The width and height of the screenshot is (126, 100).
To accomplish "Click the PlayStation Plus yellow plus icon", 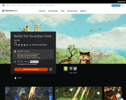I will (18, 54).
